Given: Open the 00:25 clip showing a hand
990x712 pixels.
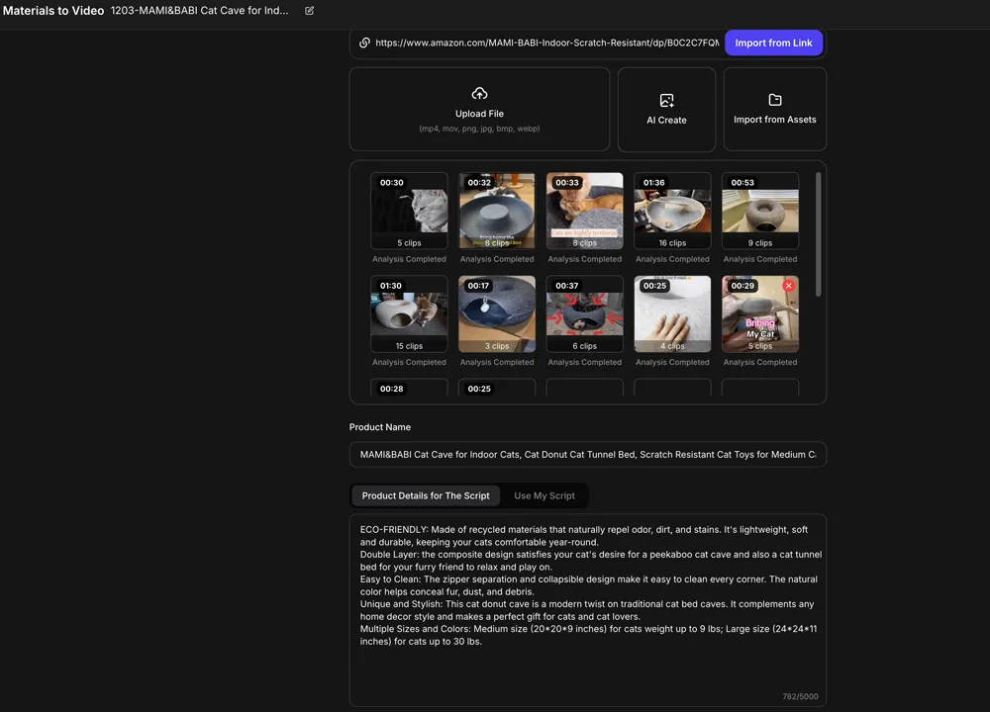Looking at the screenshot, I should pos(672,312).
